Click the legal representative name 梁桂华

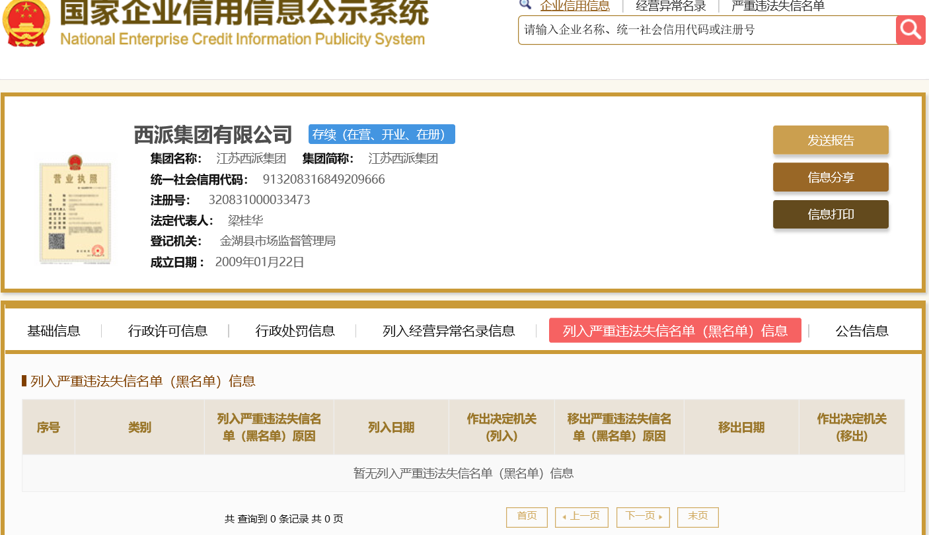tap(246, 221)
